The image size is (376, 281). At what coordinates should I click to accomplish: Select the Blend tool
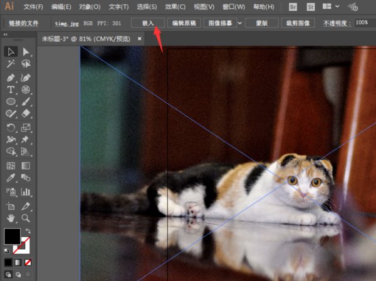[x=26, y=178]
